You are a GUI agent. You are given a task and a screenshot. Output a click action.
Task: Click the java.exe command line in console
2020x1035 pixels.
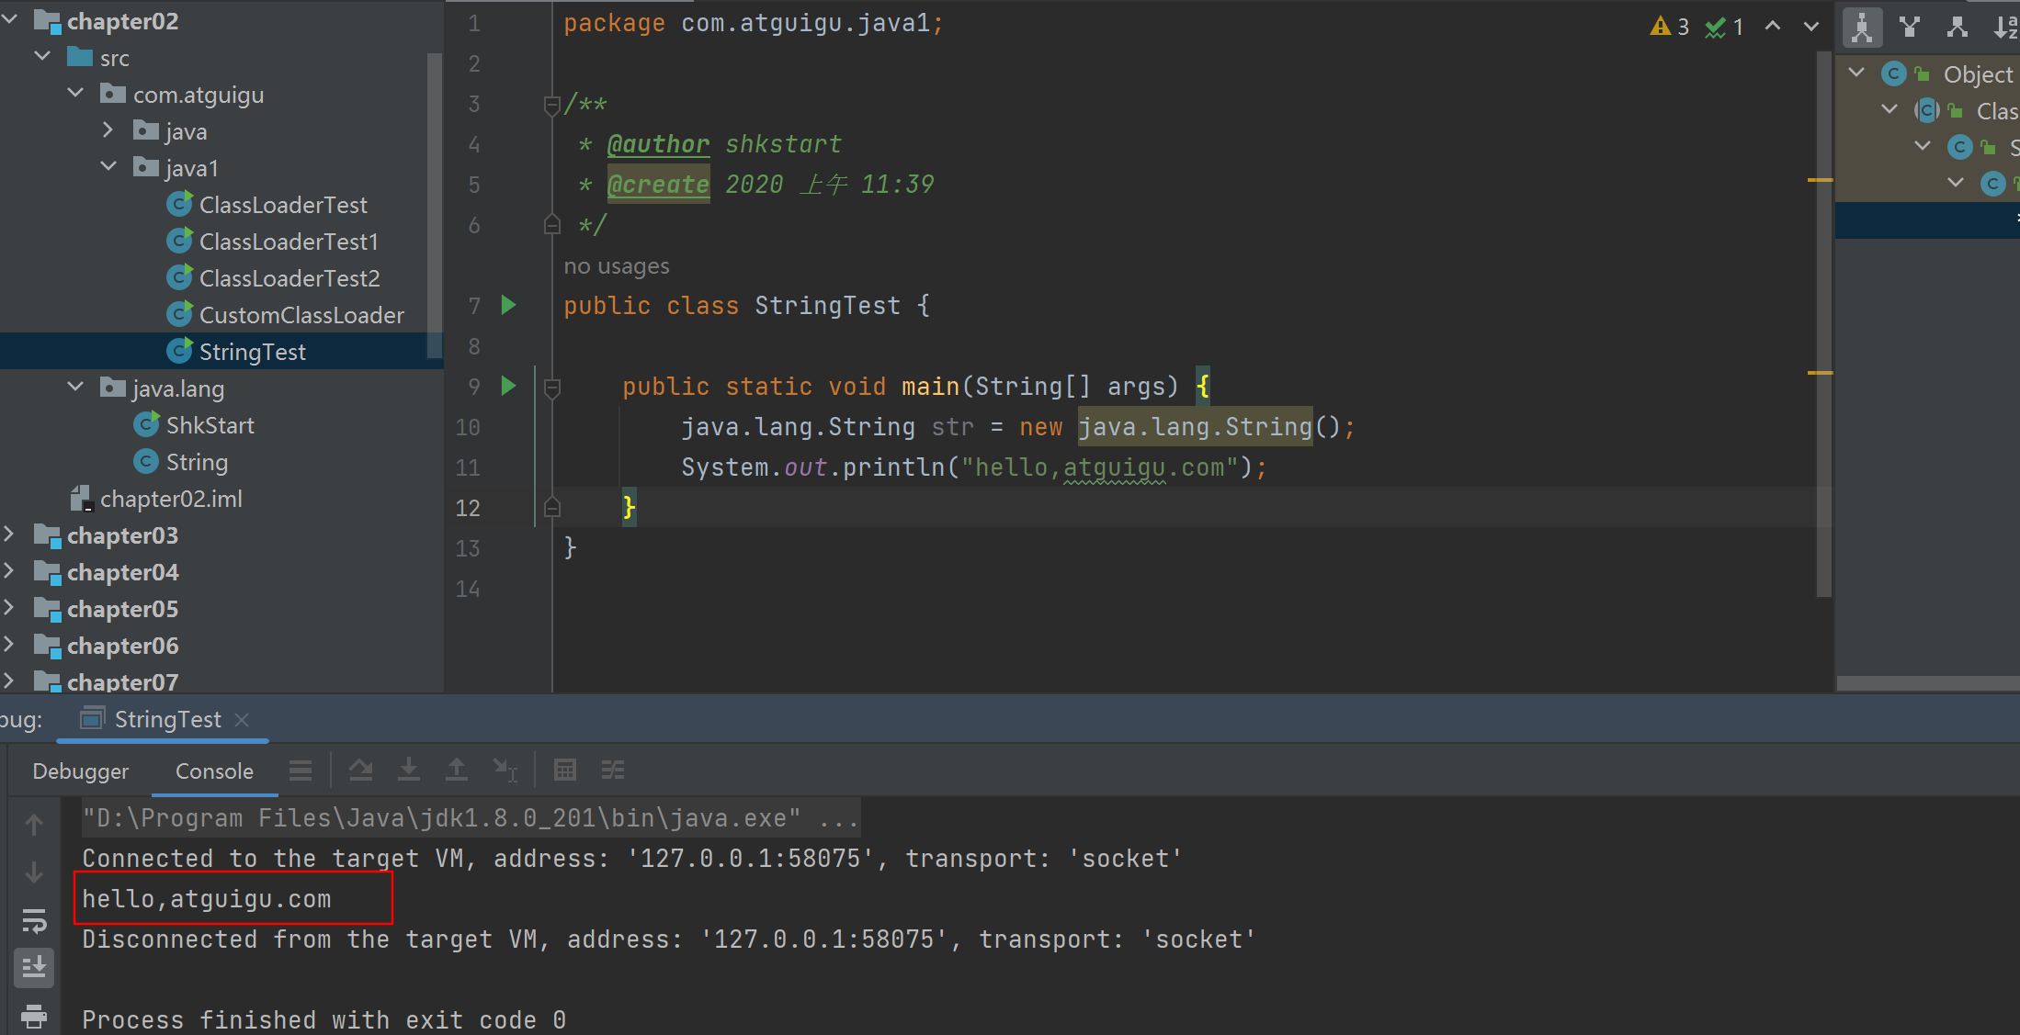pyautogui.click(x=471, y=818)
